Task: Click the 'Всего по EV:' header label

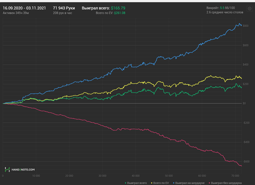Action: [105, 13]
